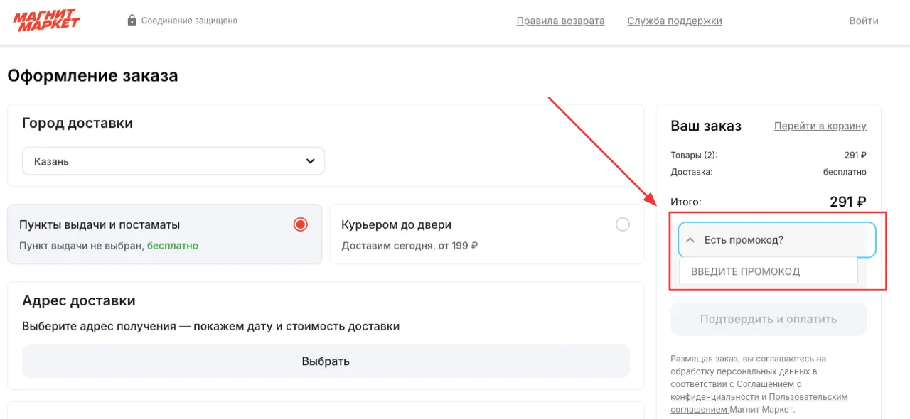910x419 pixels.
Task: Select the Курьером до двери radio button
Action: pyautogui.click(x=623, y=224)
